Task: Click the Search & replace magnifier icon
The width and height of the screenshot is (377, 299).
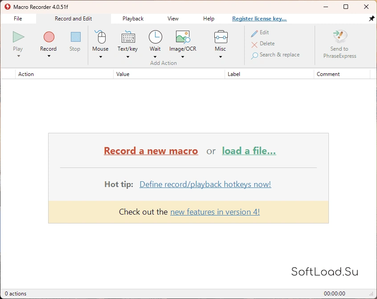Action: [x=254, y=56]
